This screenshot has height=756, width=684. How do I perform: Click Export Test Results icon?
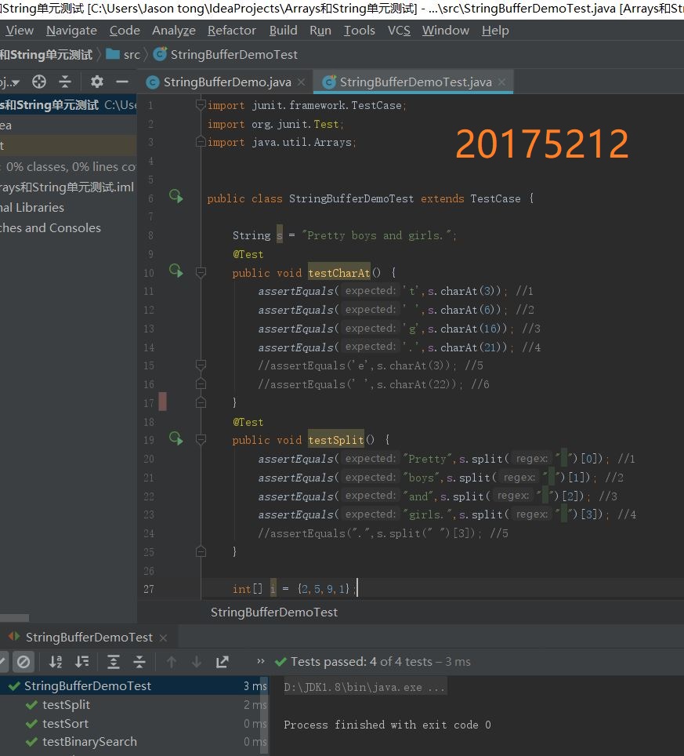coord(222,662)
